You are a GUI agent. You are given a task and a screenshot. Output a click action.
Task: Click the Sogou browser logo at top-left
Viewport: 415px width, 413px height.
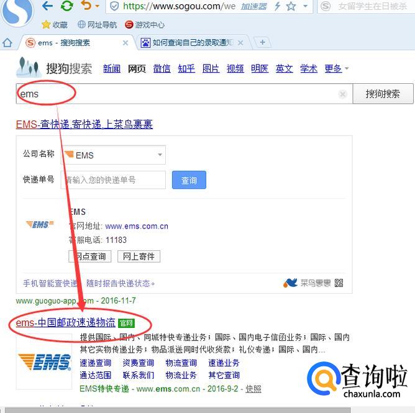(x=17, y=12)
